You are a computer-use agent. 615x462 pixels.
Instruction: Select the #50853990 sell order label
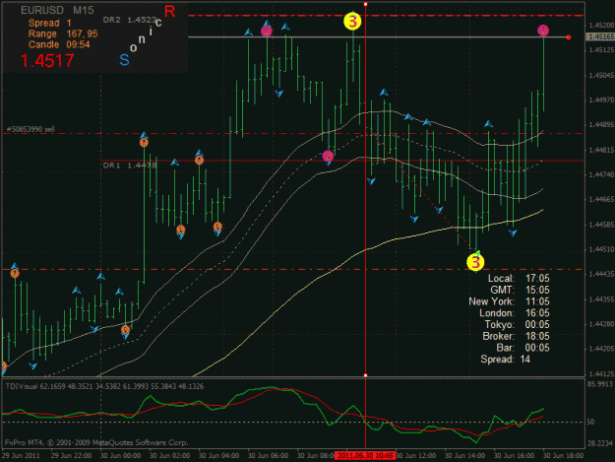tap(31, 129)
